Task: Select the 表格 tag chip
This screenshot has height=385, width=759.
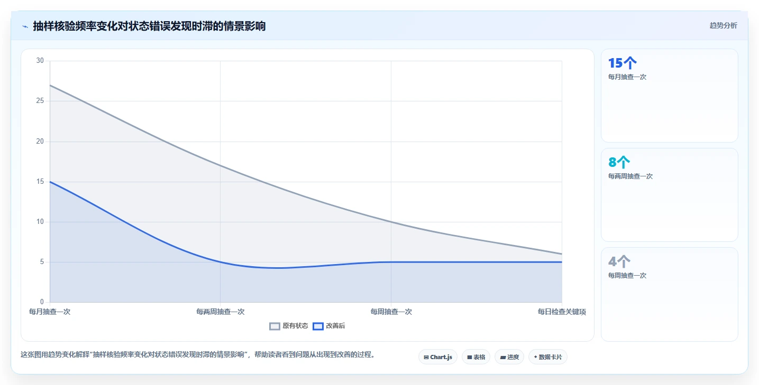Action: [x=476, y=357]
